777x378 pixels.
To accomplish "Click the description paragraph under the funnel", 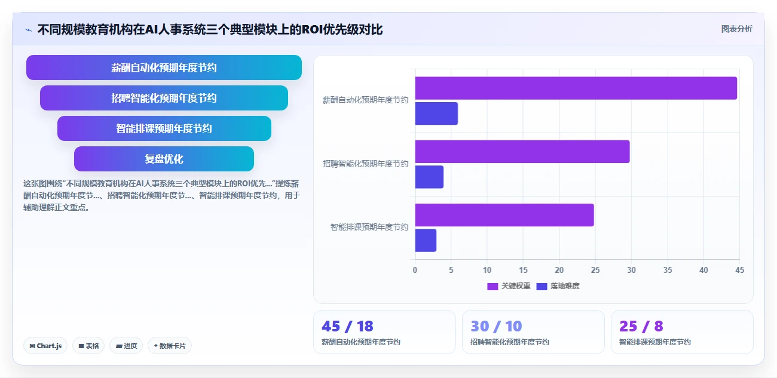I will (x=161, y=195).
